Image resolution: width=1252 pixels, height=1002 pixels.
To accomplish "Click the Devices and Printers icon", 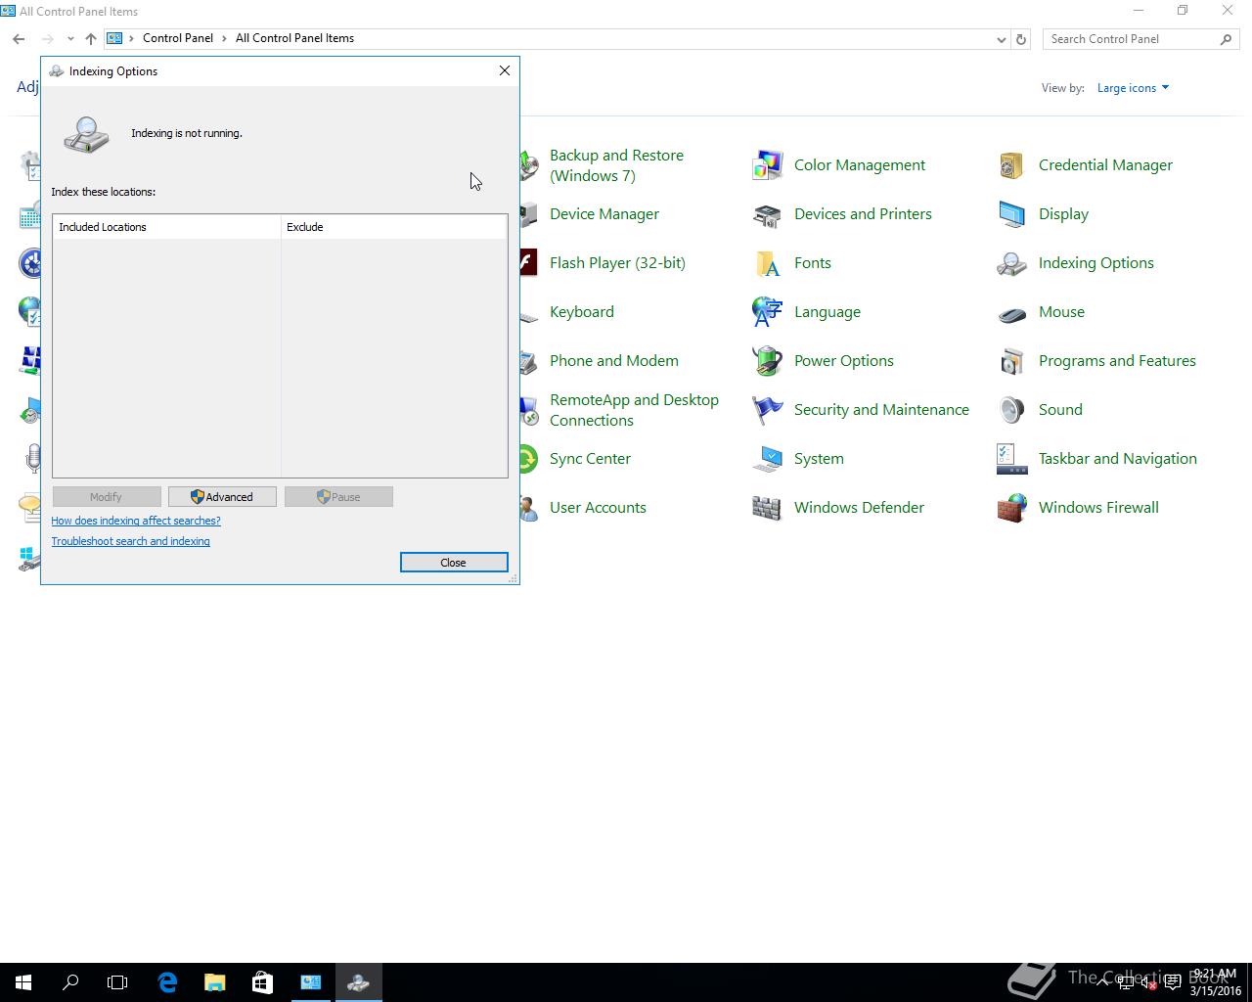I will (767, 214).
